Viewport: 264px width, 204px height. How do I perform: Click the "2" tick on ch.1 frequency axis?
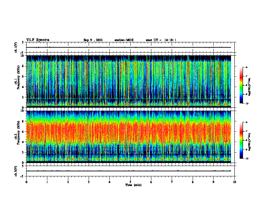pyautogui.click(x=23, y=97)
